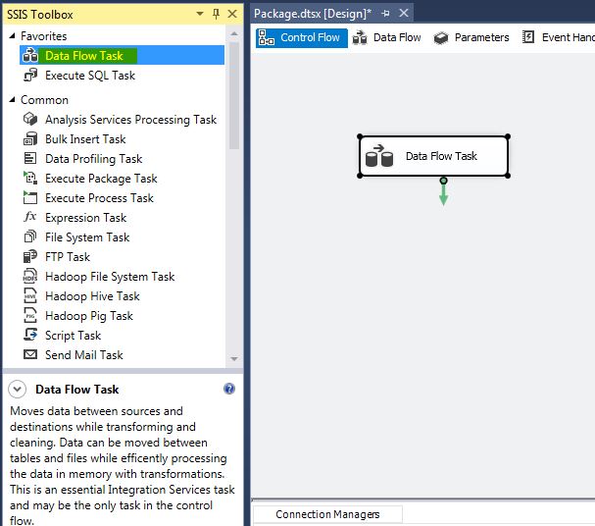
Task: Select the Hadoop File System Task item
Action: pyautogui.click(x=122, y=277)
